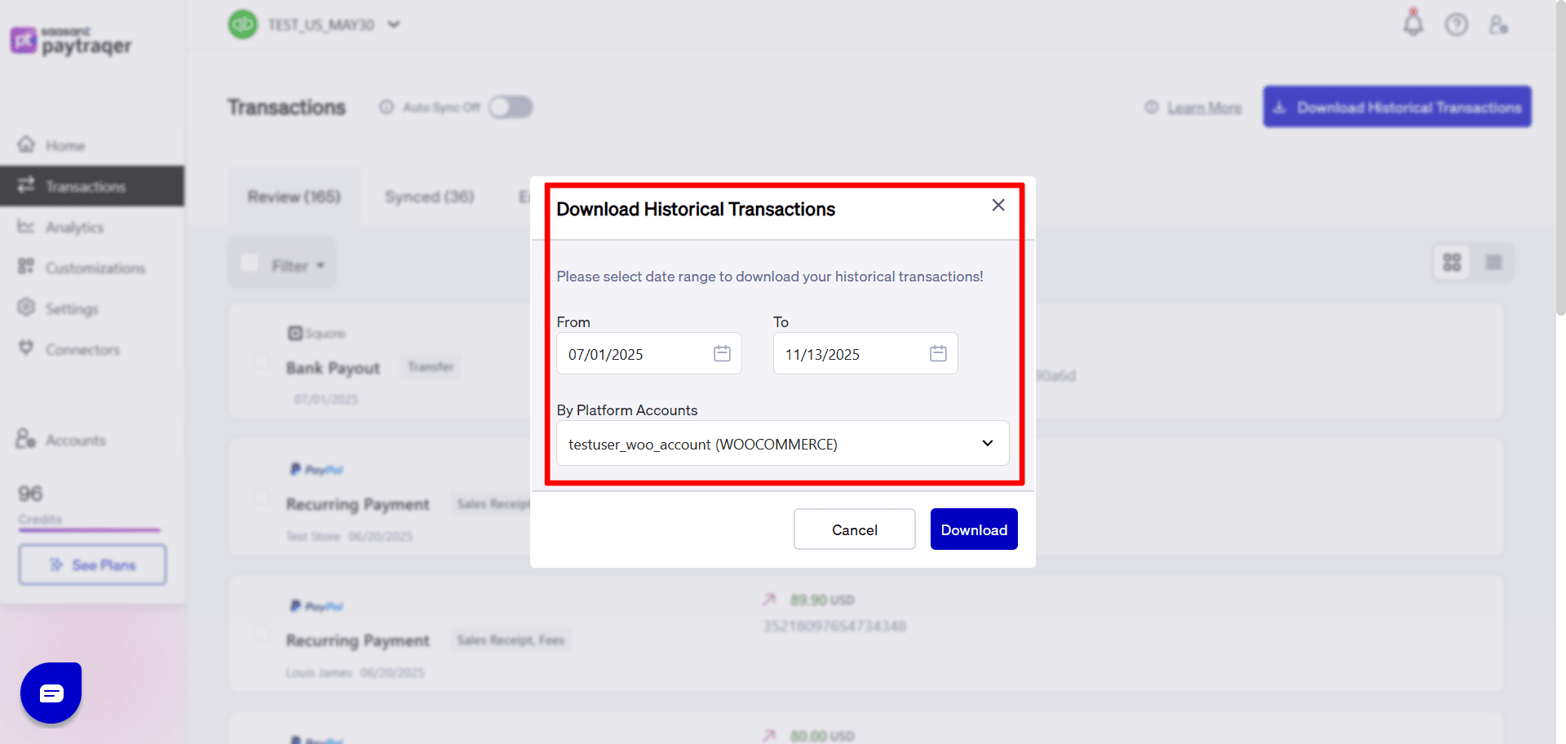Switch to the Synced tab
This screenshot has width=1566, height=744.
point(429,196)
